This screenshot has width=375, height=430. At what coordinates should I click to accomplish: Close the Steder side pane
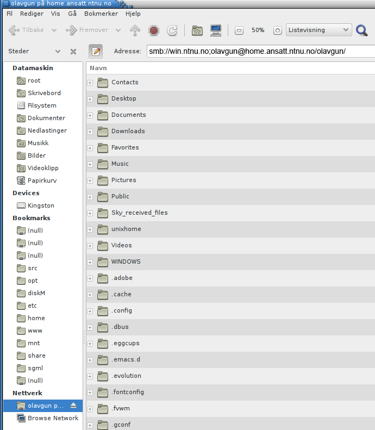(x=73, y=52)
